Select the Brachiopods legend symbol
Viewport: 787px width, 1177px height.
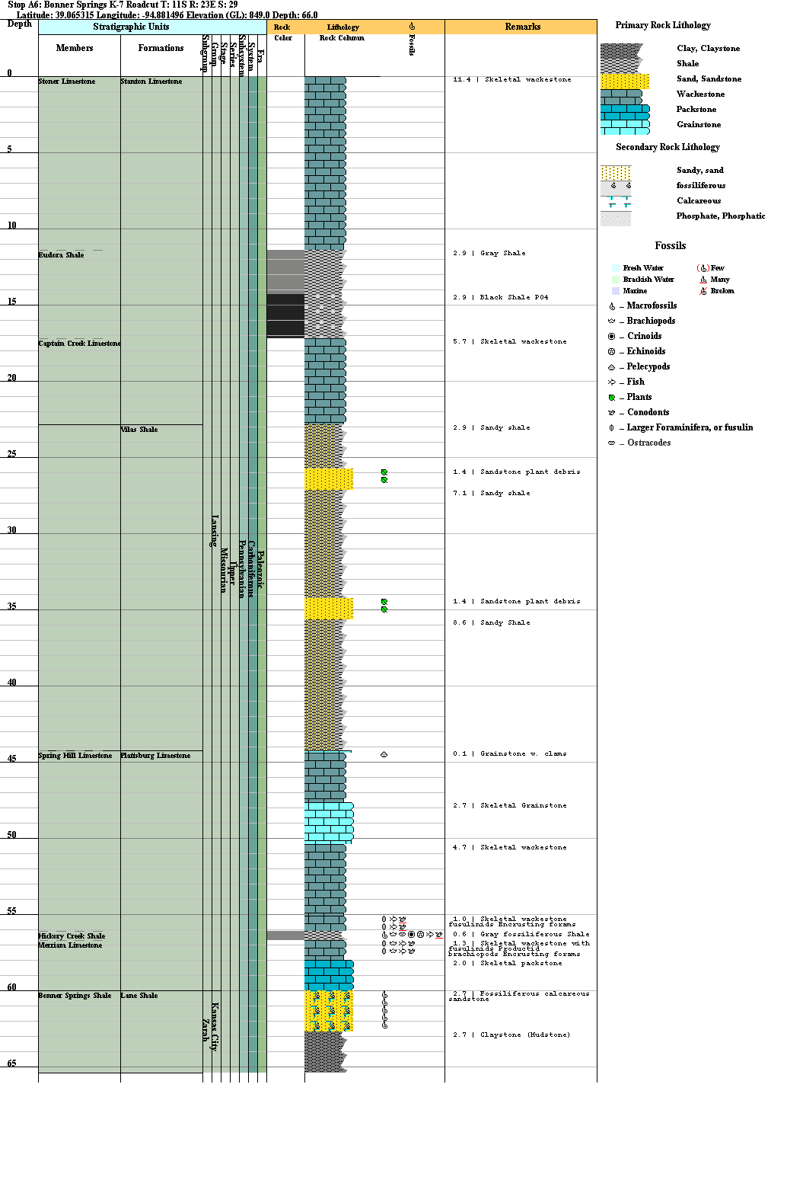pyautogui.click(x=612, y=321)
